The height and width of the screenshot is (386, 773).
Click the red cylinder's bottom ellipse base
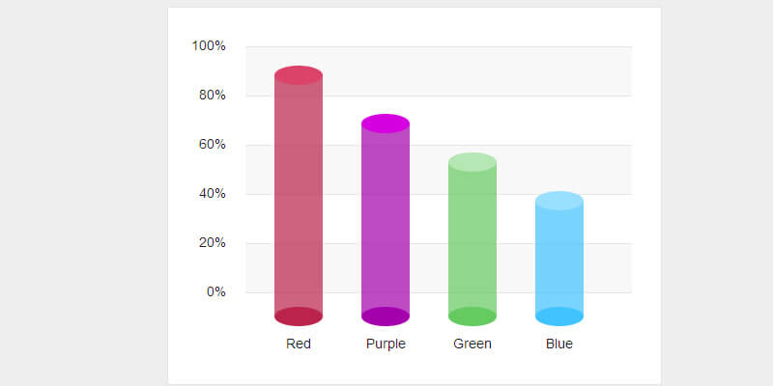coord(299,317)
